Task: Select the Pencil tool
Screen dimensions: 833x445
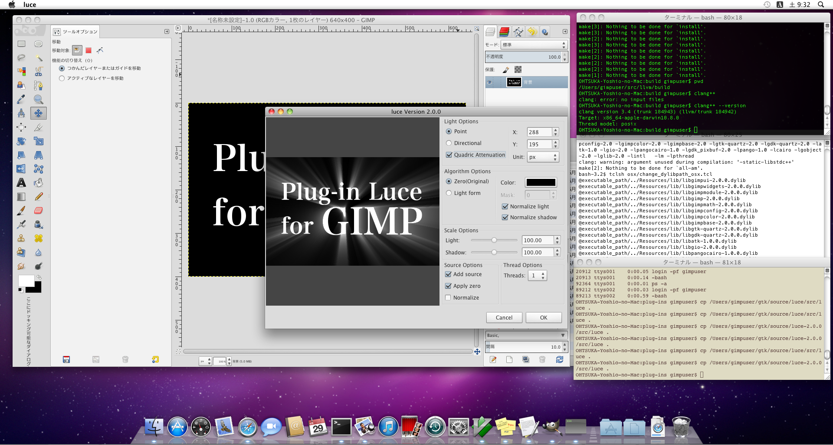Action: 38,197
